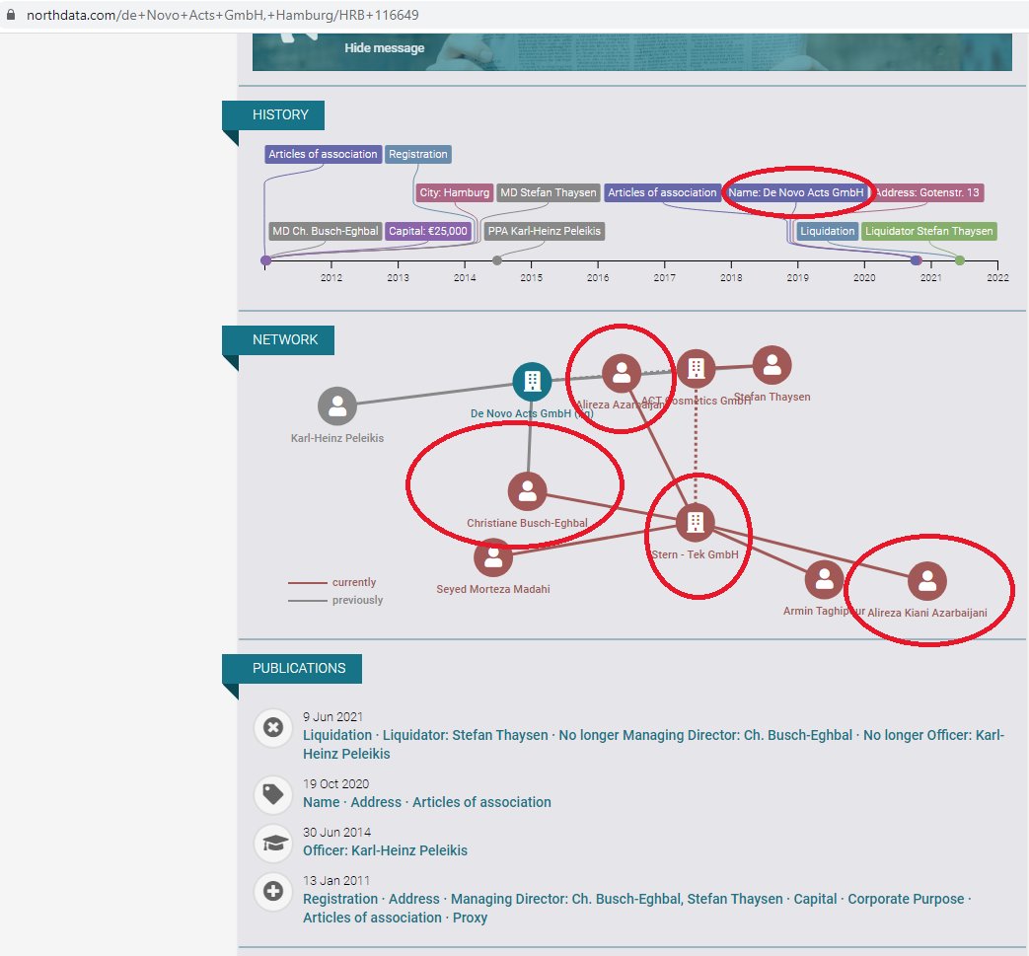Click the lock icon in the address bar
1029x956 pixels.
11,15
